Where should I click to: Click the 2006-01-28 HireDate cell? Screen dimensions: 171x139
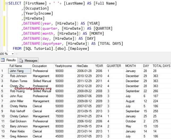(84, 71)
